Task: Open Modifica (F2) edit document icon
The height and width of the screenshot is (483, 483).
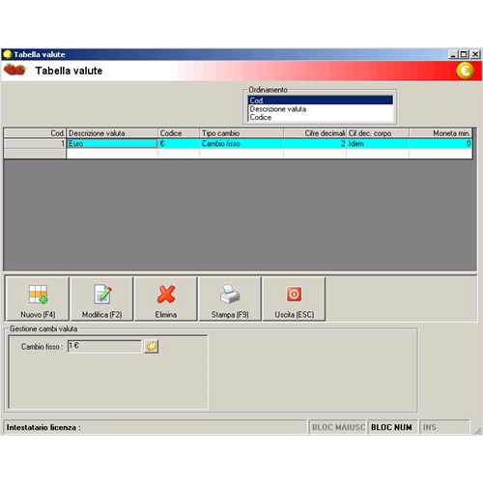Action: 102,295
